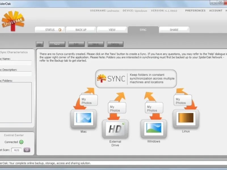Focus the Sync Name input field
The height and width of the screenshot is (170, 227).
click(16, 63)
